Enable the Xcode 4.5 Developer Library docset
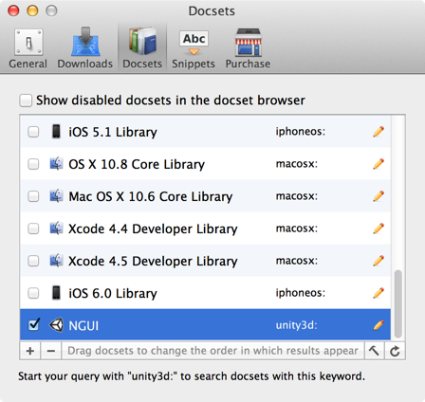This screenshot has width=425, height=402. (33, 261)
